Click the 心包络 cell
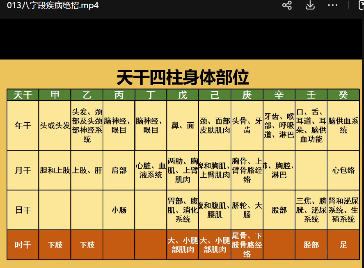The height and width of the screenshot is (268, 364). tap(343, 170)
